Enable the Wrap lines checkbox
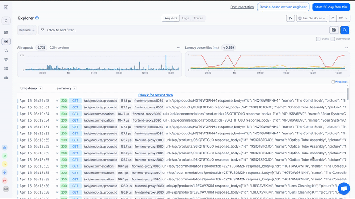Screen dimensions: 355x199 [333, 82]
